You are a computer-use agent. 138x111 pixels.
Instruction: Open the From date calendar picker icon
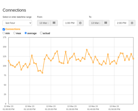click(x=54, y=23)
